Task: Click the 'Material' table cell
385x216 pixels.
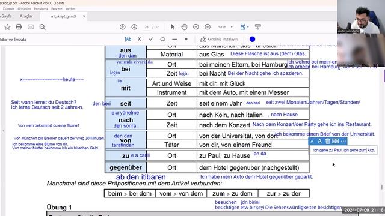Action: tap(171, 55)
